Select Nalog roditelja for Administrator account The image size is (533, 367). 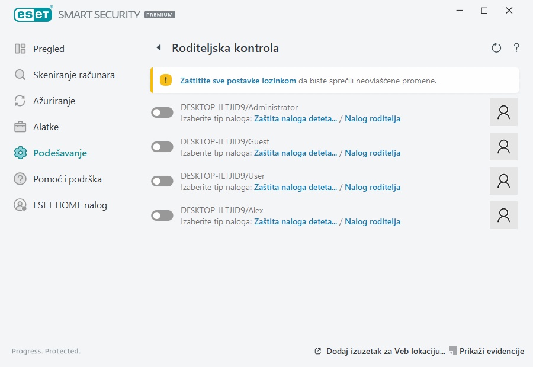[373, 119]
